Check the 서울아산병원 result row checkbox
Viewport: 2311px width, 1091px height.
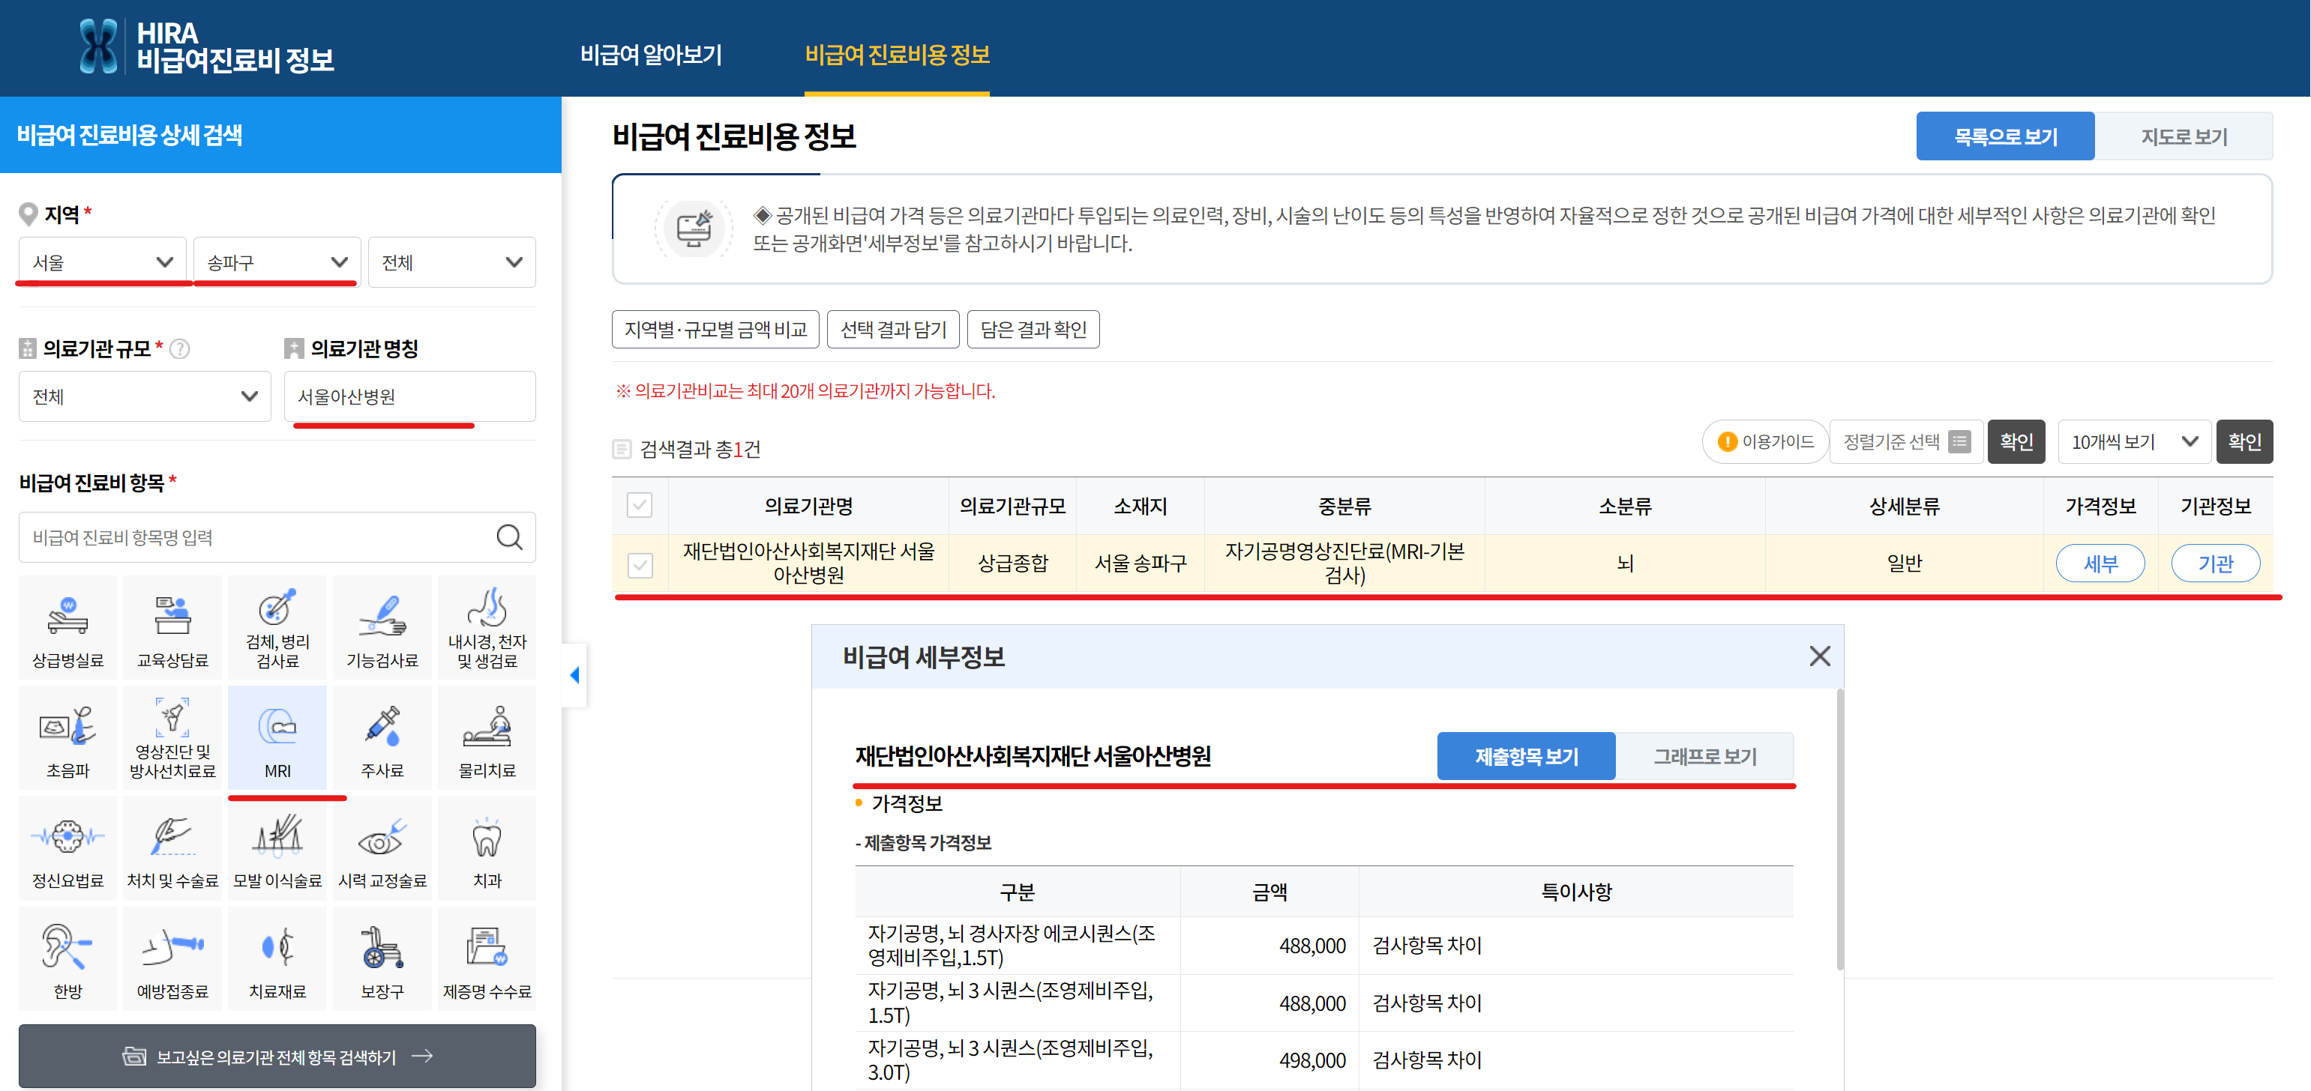click(x=640, y=565)
